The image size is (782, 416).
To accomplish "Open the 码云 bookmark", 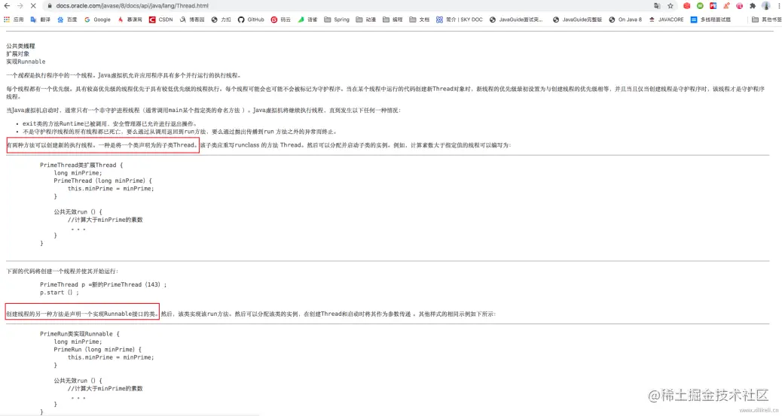I will tap(281, 20).
